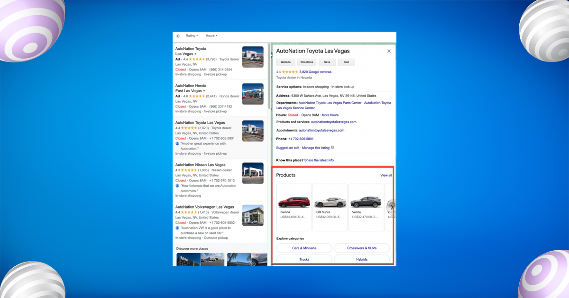Screen dimensions: 569x298
Task: Click the Suggest an edit link
Action: click(x=288, y=148)
